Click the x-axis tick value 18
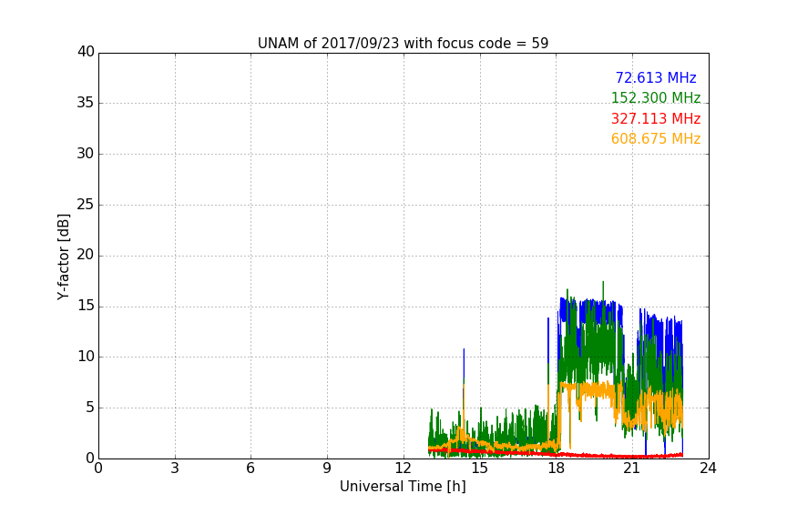Viewport: 787px width, 524px height. tap(557, 469)
